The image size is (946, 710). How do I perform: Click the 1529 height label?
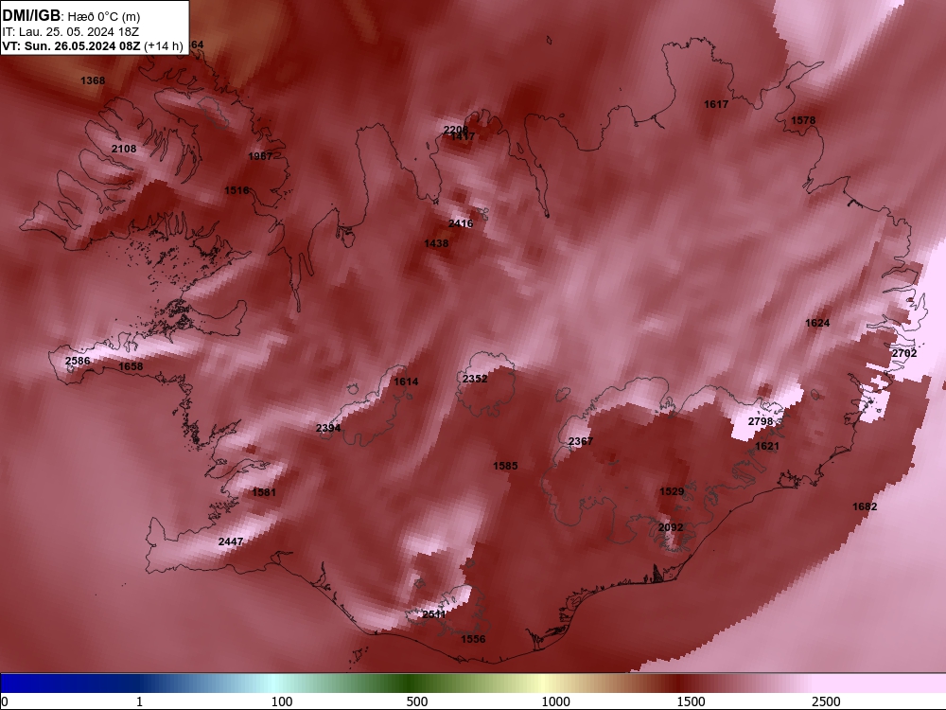672,491
